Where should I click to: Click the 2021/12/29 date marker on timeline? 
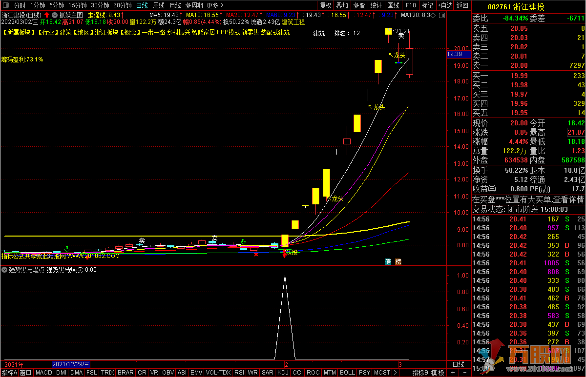(71, 364)
